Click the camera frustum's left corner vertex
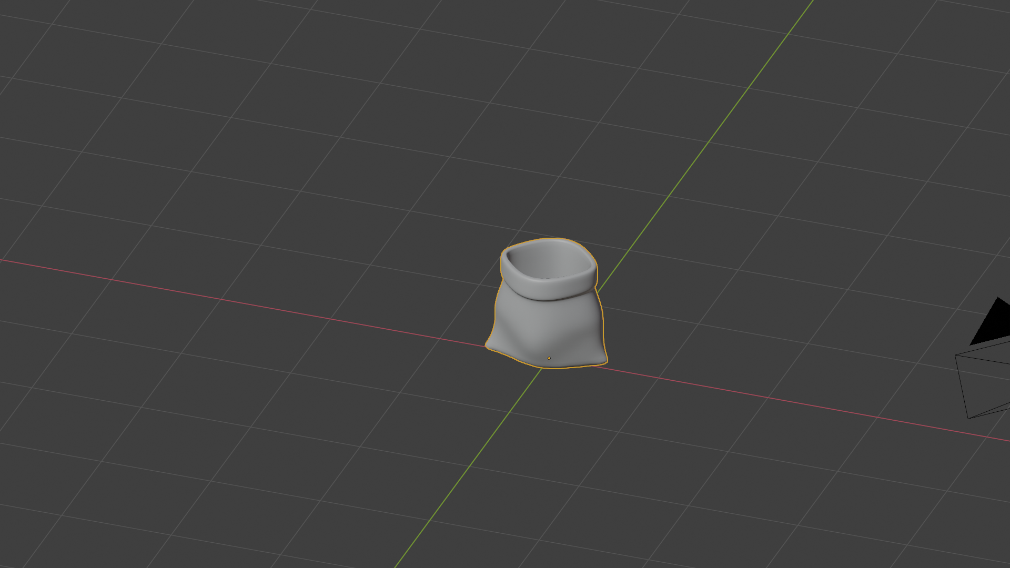Screen dimensions: 1010x568 click(x=956, y=356)
